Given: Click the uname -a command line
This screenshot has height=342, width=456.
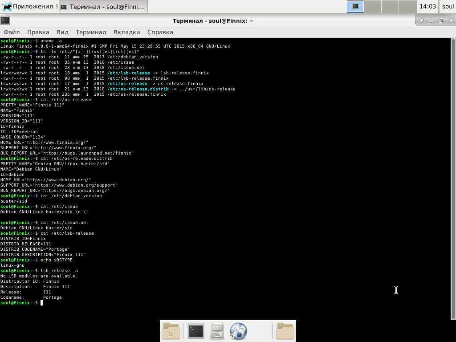Looking at the screenshot, I should tap(31, 41).
